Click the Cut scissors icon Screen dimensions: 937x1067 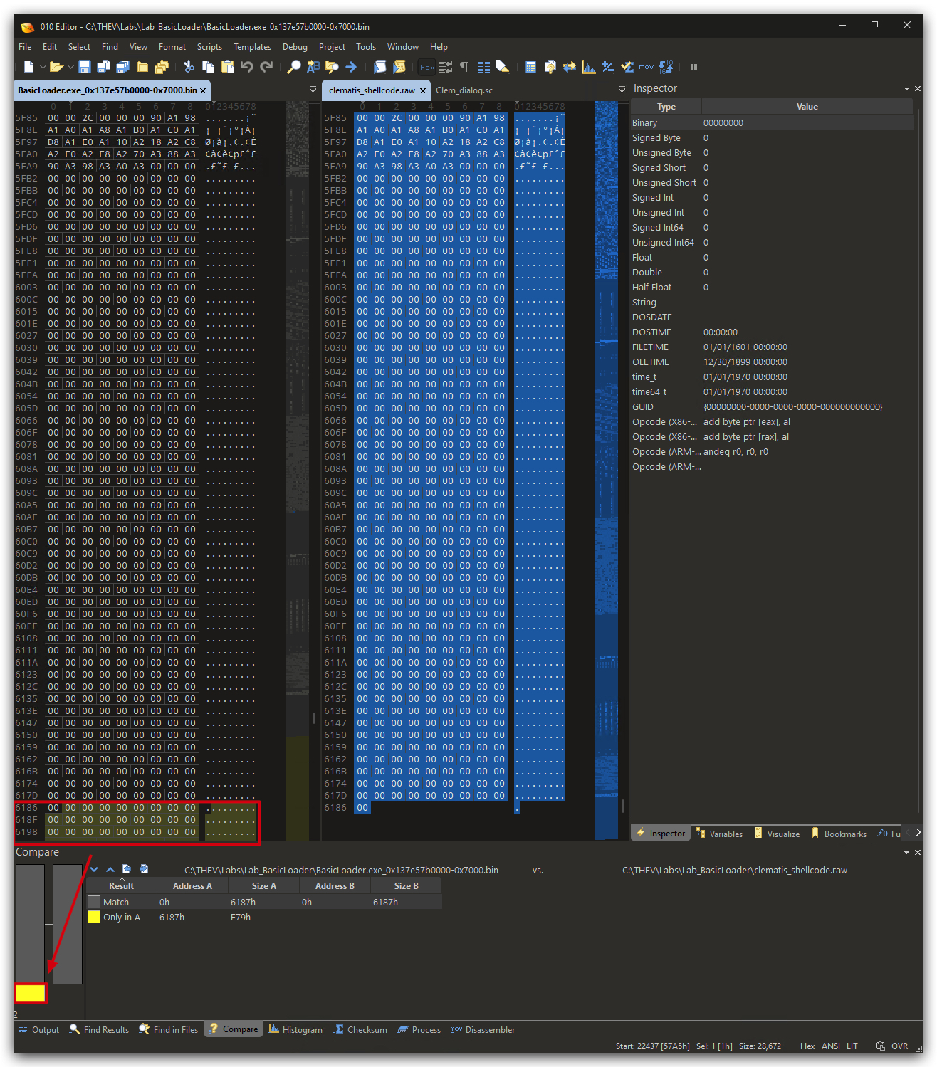(189, 67)
